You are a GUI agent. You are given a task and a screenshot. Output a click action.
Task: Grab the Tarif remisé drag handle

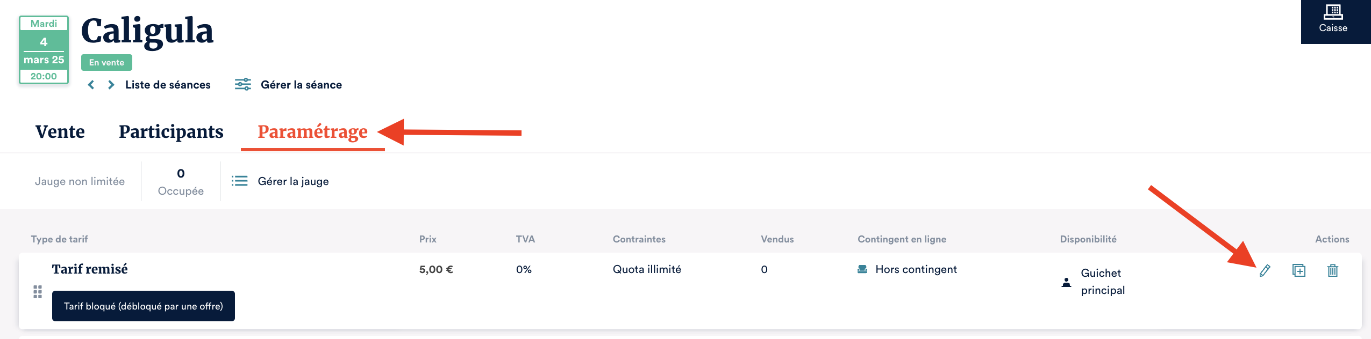pos(38,292)
